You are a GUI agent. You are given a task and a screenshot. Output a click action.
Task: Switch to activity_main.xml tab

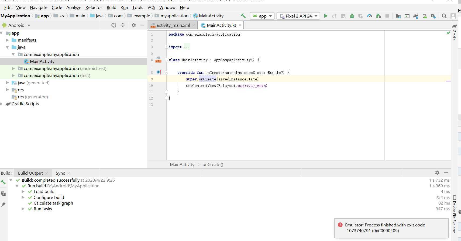[x=173, y=25]
